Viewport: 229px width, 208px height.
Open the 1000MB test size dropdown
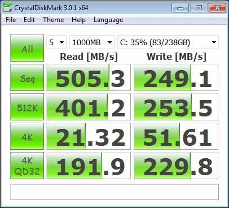click(x=92, y=42)
